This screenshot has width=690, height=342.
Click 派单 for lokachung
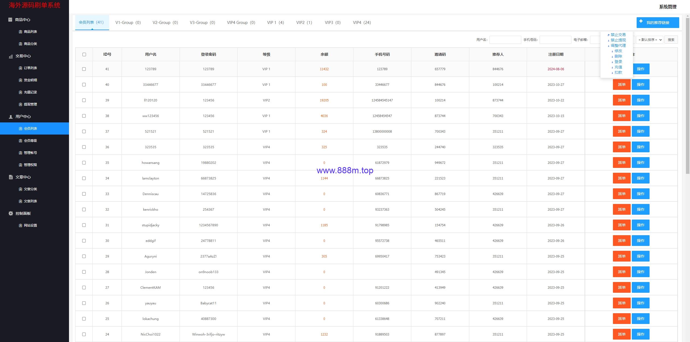tap(622, 319)
